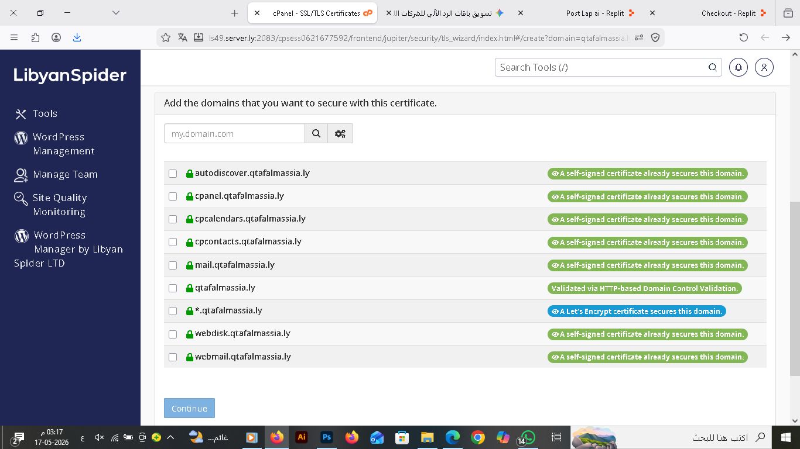Click the HTTP-based Domain Control Validation badge

tap(645, 288)
